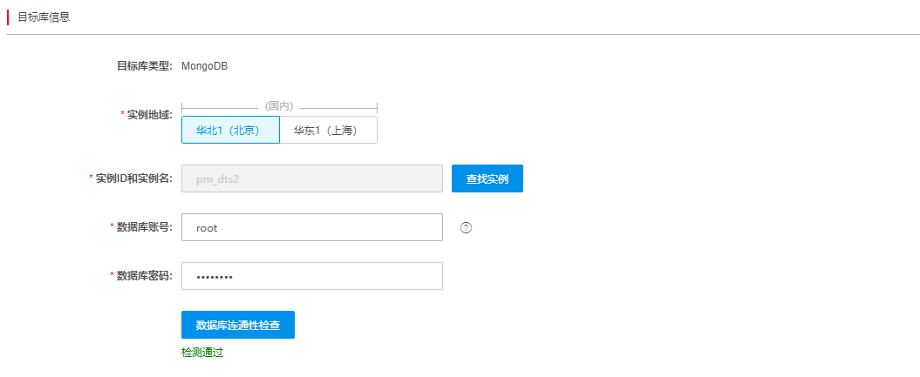Select the 华北1（北京） region option

[x=230, y=130]
